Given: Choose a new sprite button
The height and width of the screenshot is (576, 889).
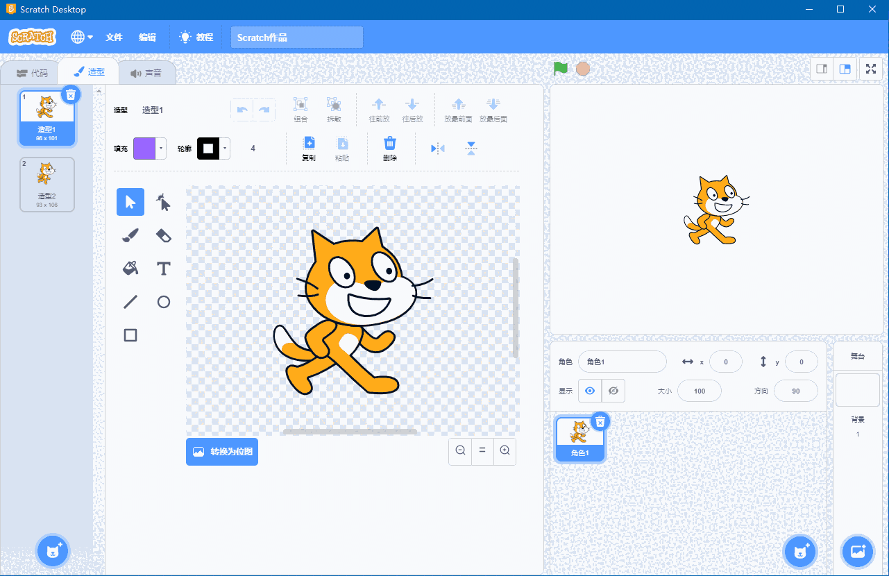Looking at the screenshot, I should (x=800, y=552).
